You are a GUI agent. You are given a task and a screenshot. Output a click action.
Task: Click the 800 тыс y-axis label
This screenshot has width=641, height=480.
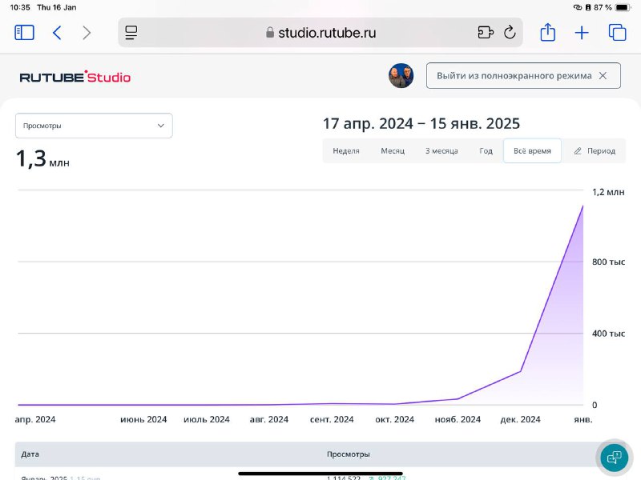point(608,262)
